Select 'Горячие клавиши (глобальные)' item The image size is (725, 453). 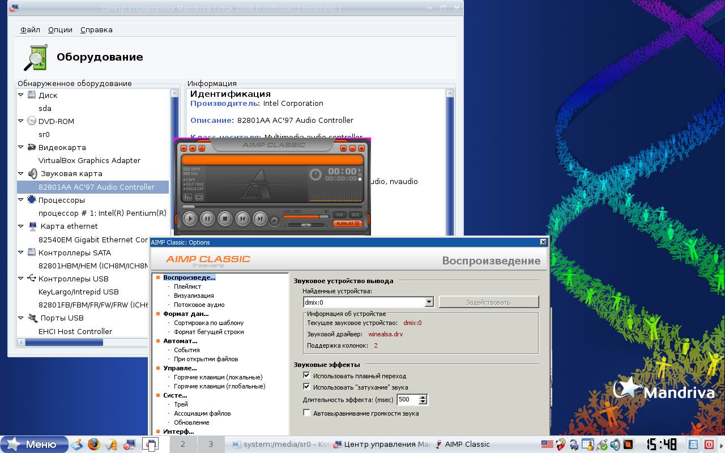(220, 386)
